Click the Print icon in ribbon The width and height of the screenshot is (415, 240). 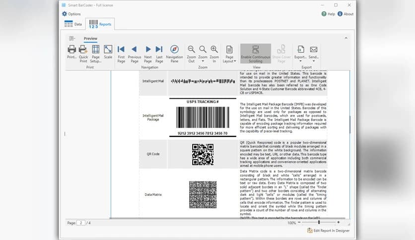[x=71, y=50]
